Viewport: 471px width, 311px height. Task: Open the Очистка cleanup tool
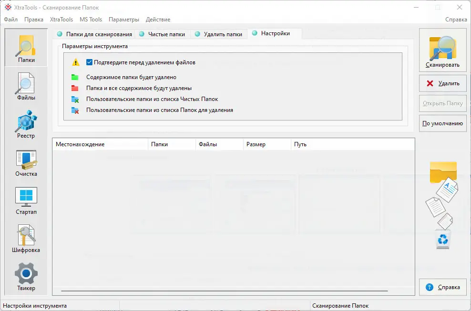tap(26, 162)
